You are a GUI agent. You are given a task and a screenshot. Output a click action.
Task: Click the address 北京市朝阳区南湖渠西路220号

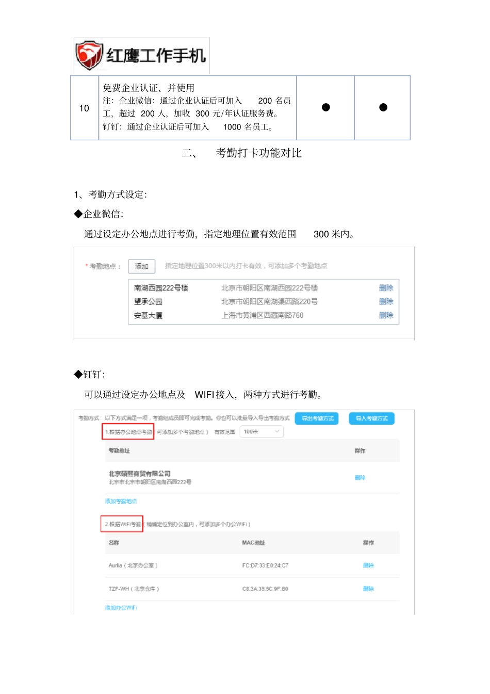[270, 301]
